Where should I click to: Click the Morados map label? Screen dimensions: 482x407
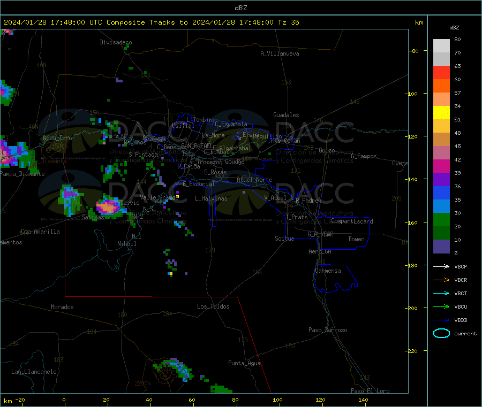coord(62,307)
